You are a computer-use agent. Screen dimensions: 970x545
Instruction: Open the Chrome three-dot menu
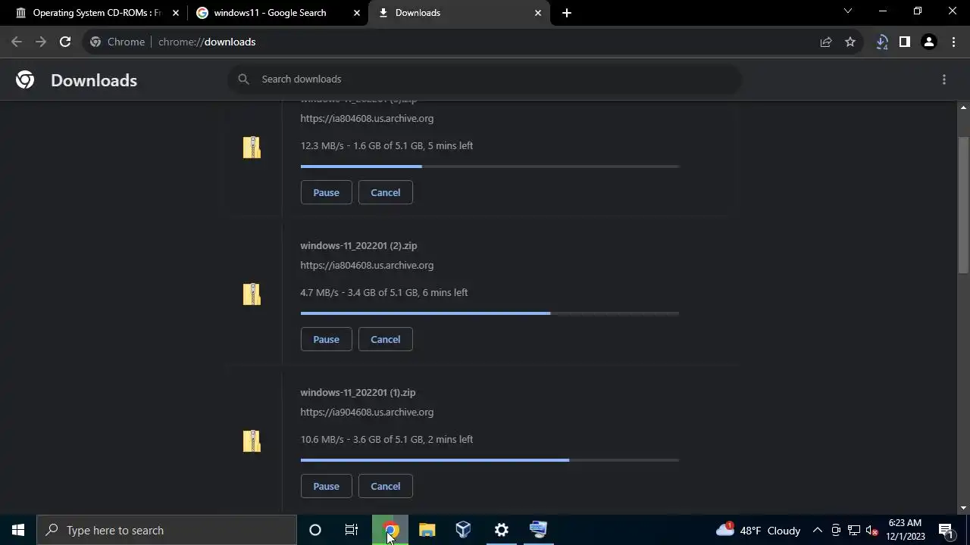953,42
